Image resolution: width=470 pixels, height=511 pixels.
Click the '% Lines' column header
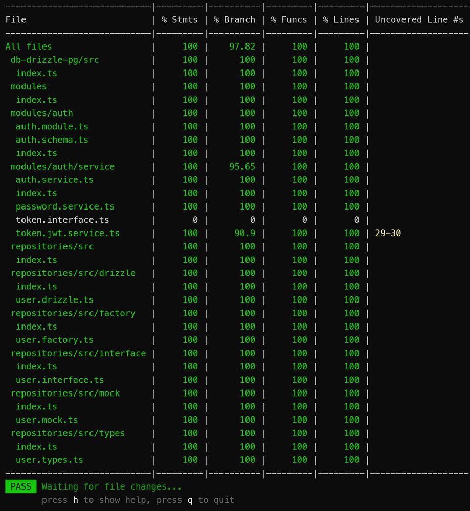point(341,20)
